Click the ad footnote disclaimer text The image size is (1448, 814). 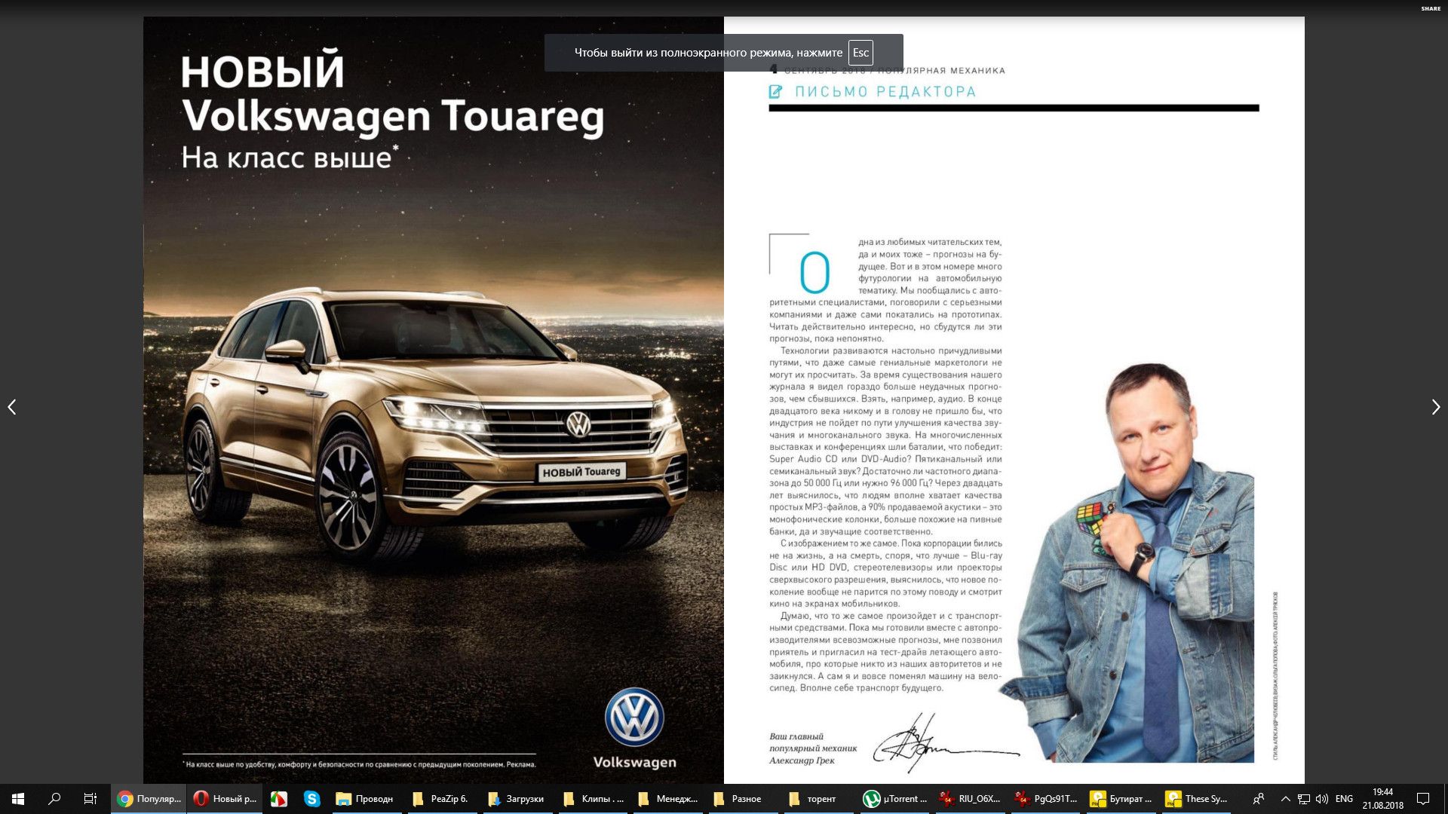(360, 764)
